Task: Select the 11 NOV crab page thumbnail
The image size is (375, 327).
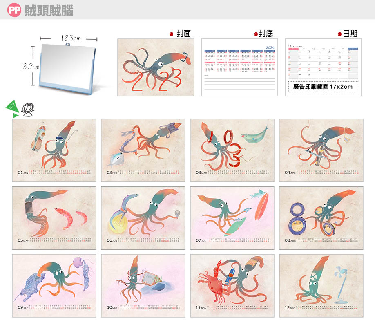Action: [x=232, y=286]
